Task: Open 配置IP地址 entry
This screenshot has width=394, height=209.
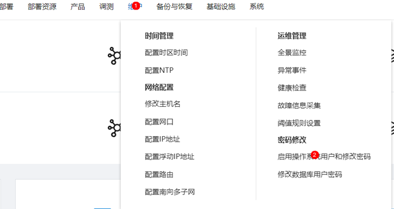Action: [x=162, y=139]
